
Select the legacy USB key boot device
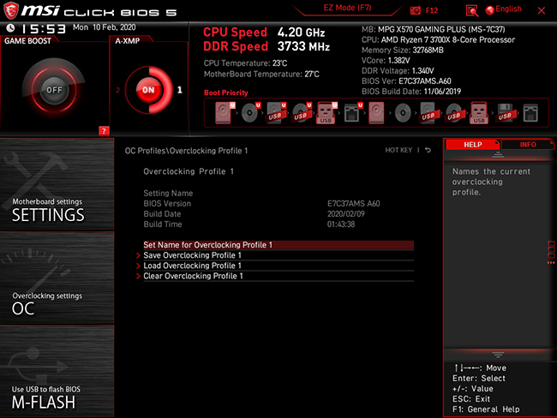point(478,113)
